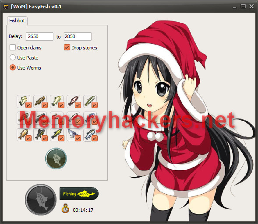
Task: Uncheck the second top-row brown fish checkbox
Action: pos(45,105)
